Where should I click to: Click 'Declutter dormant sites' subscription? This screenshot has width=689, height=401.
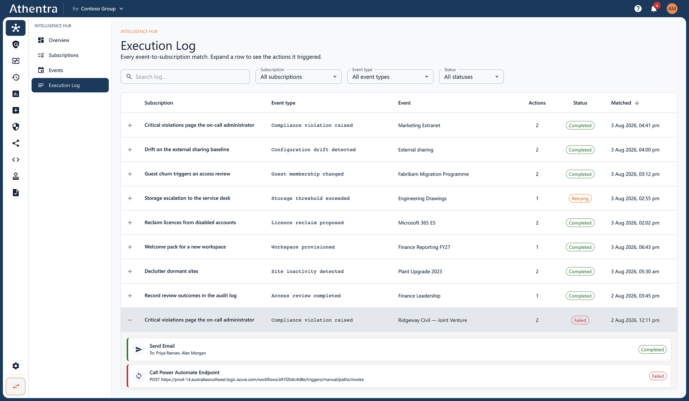coord(171,271)
